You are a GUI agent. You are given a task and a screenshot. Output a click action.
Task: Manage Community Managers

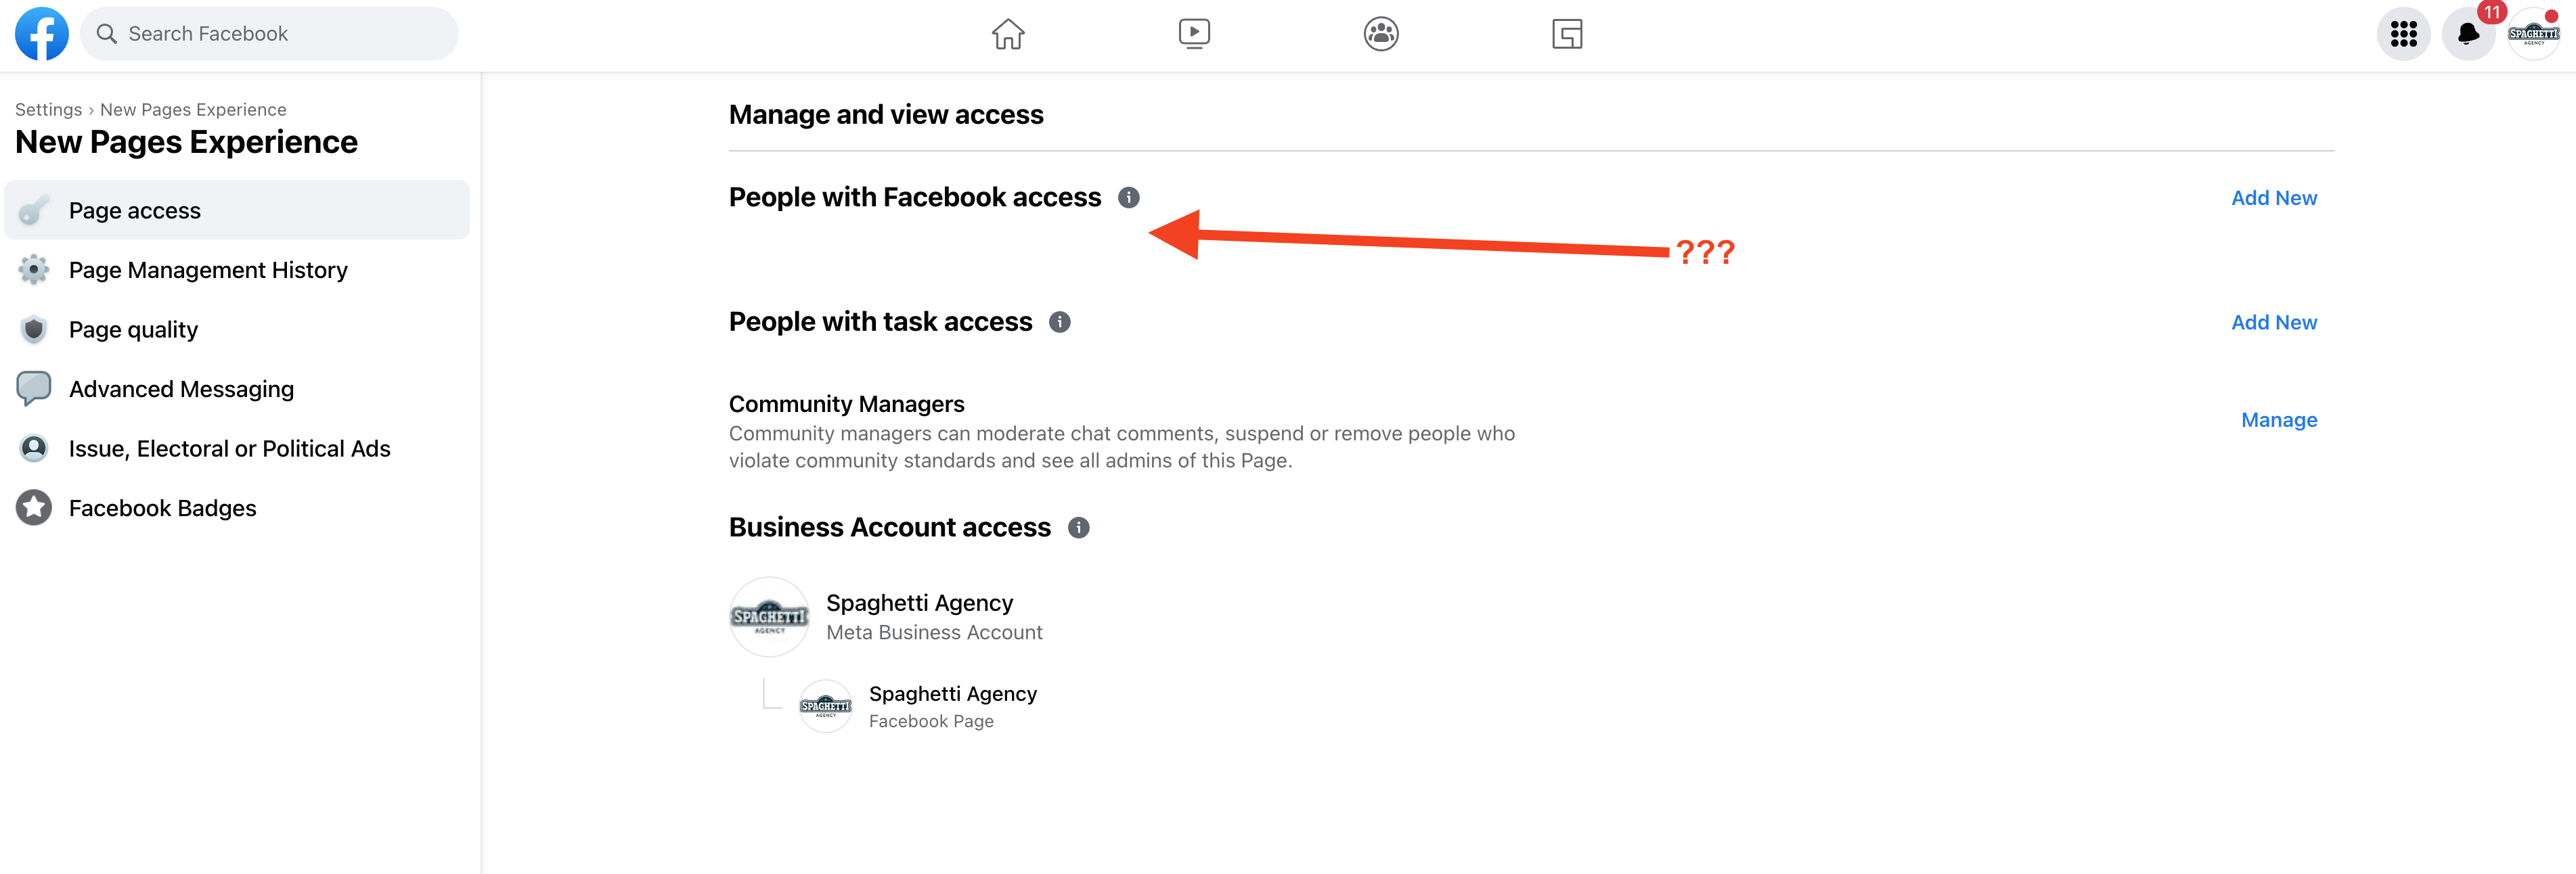coord(2278,420)
